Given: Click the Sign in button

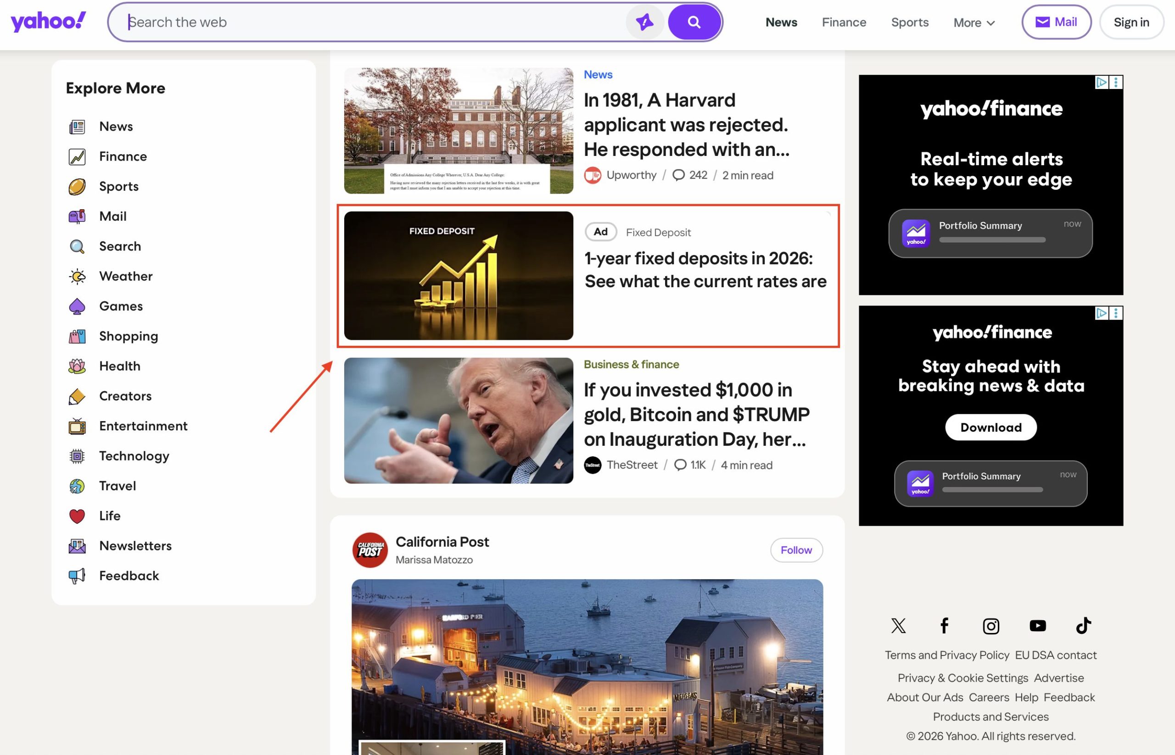Looking at the screenshot, I should coord(1131,22).
